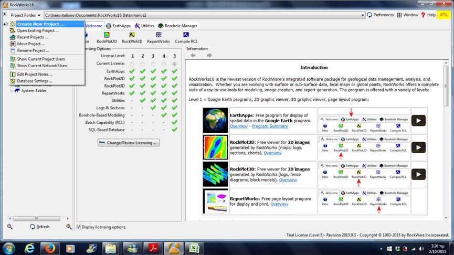
Task: Open the EarthApps Overview link
Action: (x=239, y=126)
